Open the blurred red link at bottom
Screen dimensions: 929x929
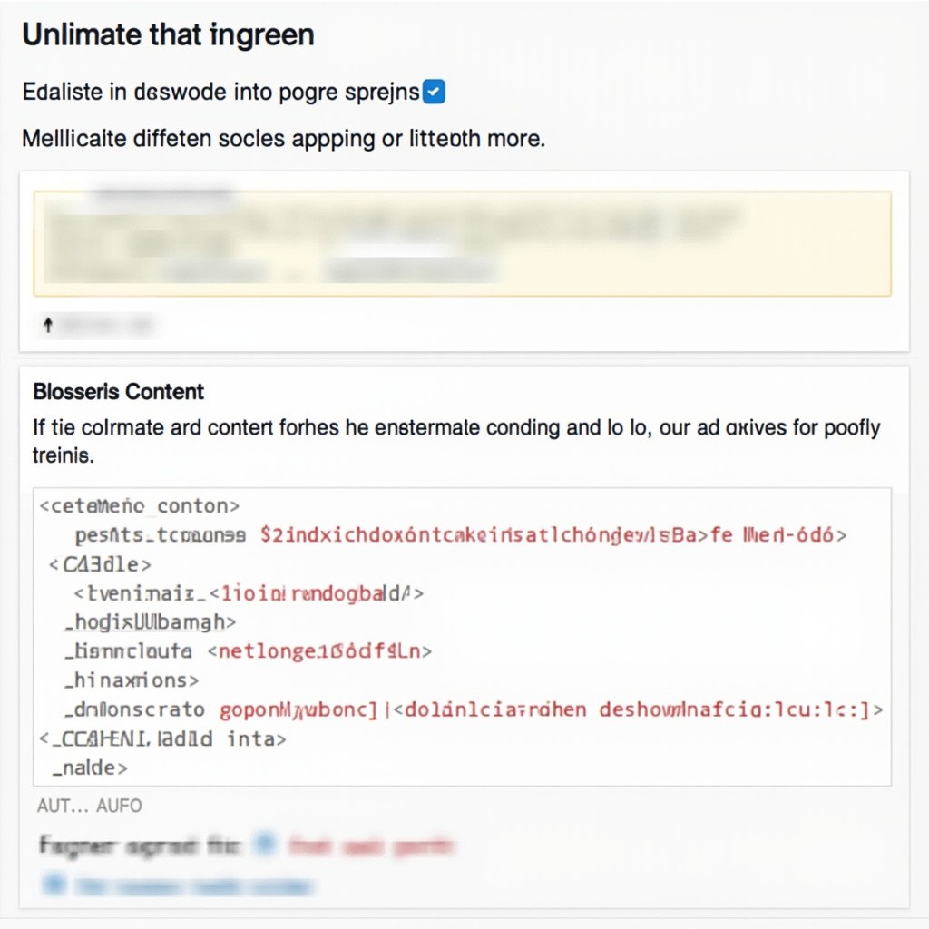click(x=371, y=846)
